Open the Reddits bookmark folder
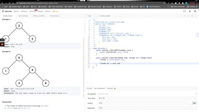The height and width of the screenshot is (112, 199). (x=68, y=7)
